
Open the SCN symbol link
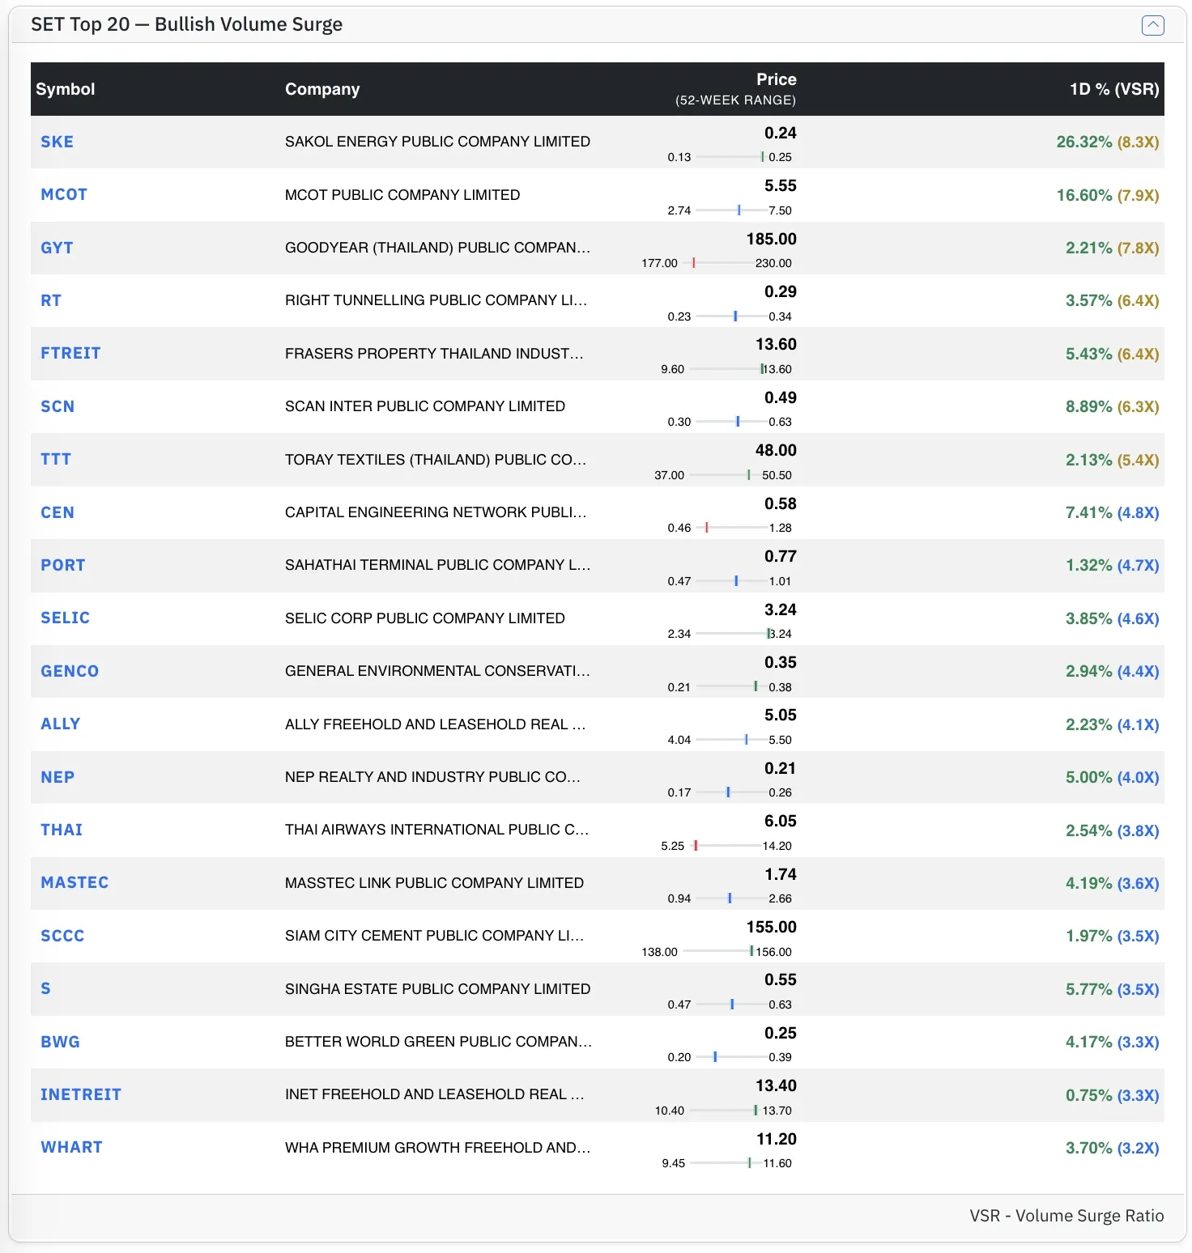[57, 406]
